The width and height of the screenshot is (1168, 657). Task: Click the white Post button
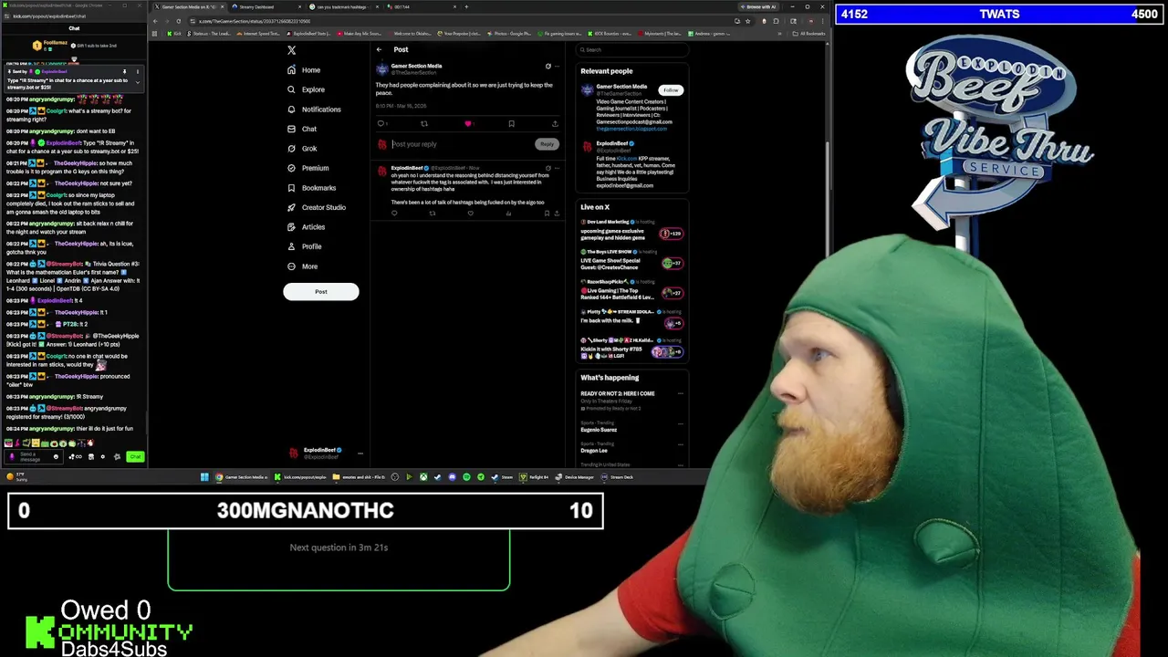click(321, 292)
